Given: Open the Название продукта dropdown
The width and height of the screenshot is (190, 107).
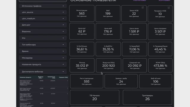Looking at the screenshot, I should tap(43, 64).
